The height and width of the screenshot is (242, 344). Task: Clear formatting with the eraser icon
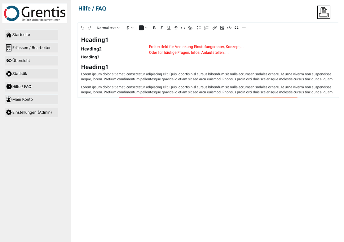click(190, 28)
